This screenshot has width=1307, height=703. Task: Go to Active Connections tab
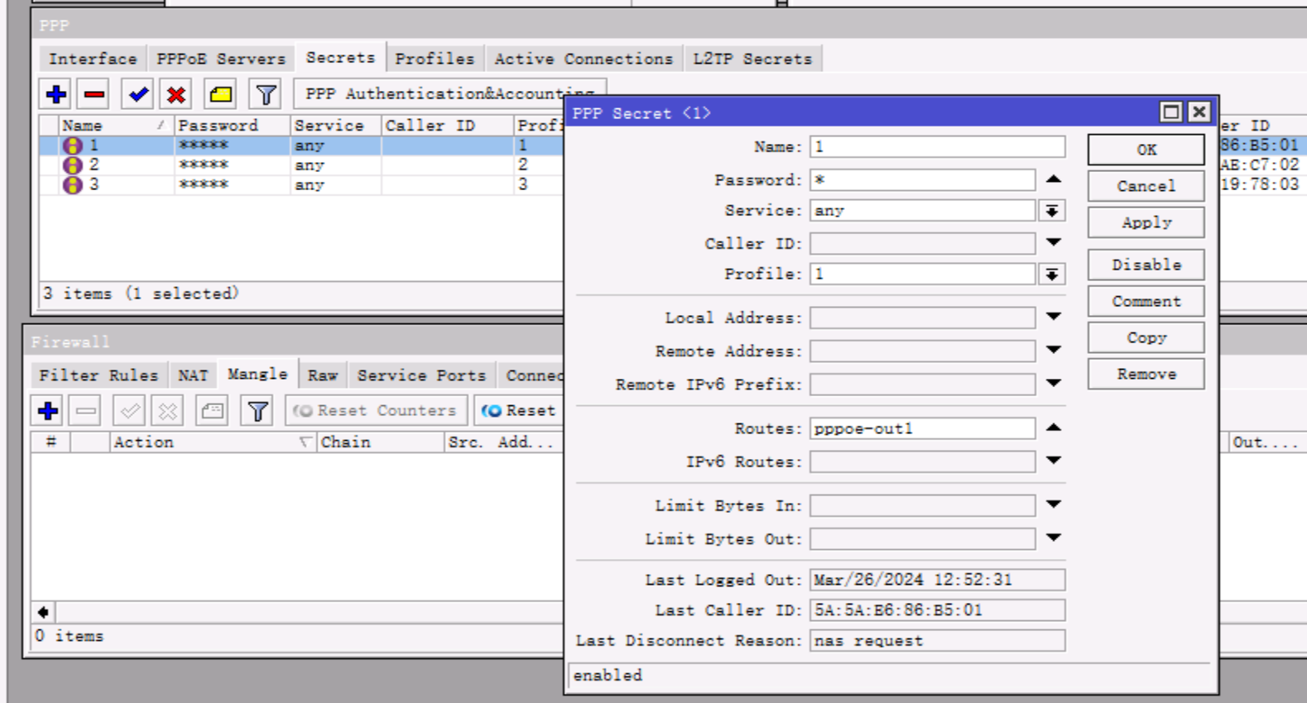pos(584,59)
